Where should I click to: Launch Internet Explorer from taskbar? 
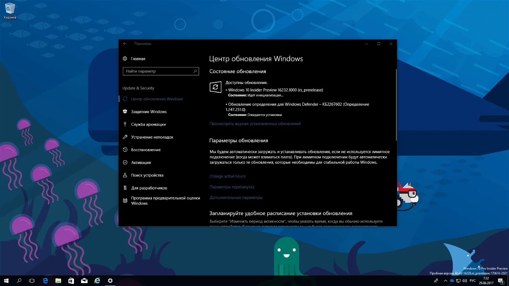coord(97,281)
